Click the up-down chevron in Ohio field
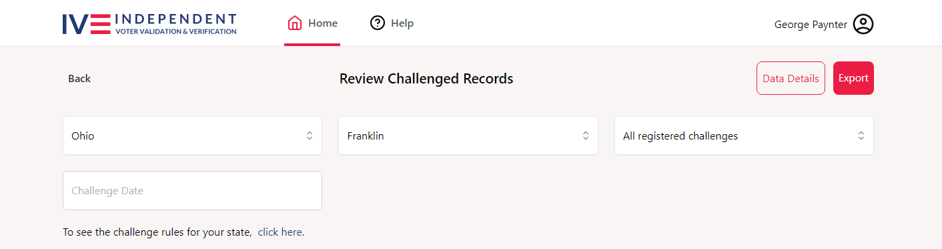942x249 pixels. pos(310,136)
